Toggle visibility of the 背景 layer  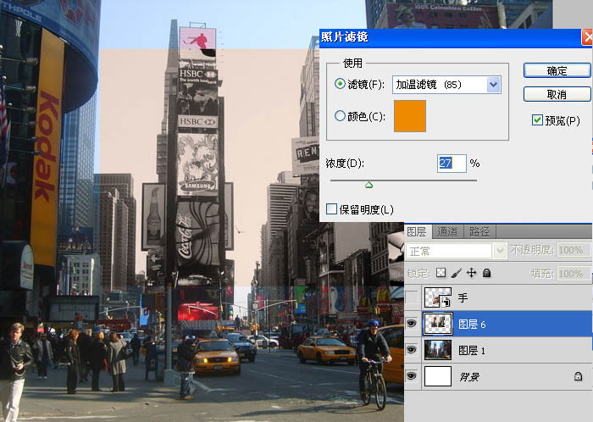click(413, 375)
